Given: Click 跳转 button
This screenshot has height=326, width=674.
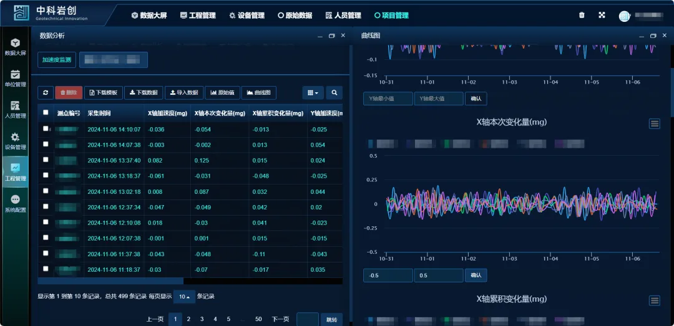Looking at the screenshot, I should 331,320.
